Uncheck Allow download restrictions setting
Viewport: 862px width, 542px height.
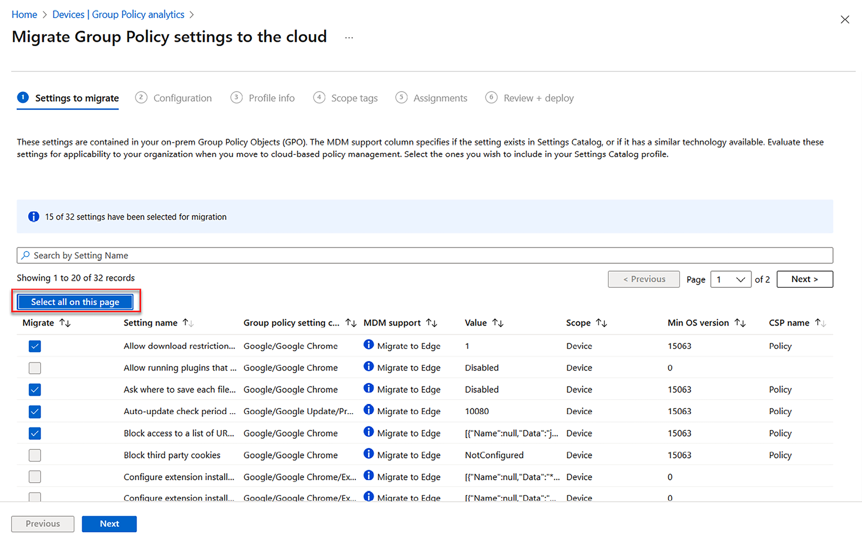[35, 346]
